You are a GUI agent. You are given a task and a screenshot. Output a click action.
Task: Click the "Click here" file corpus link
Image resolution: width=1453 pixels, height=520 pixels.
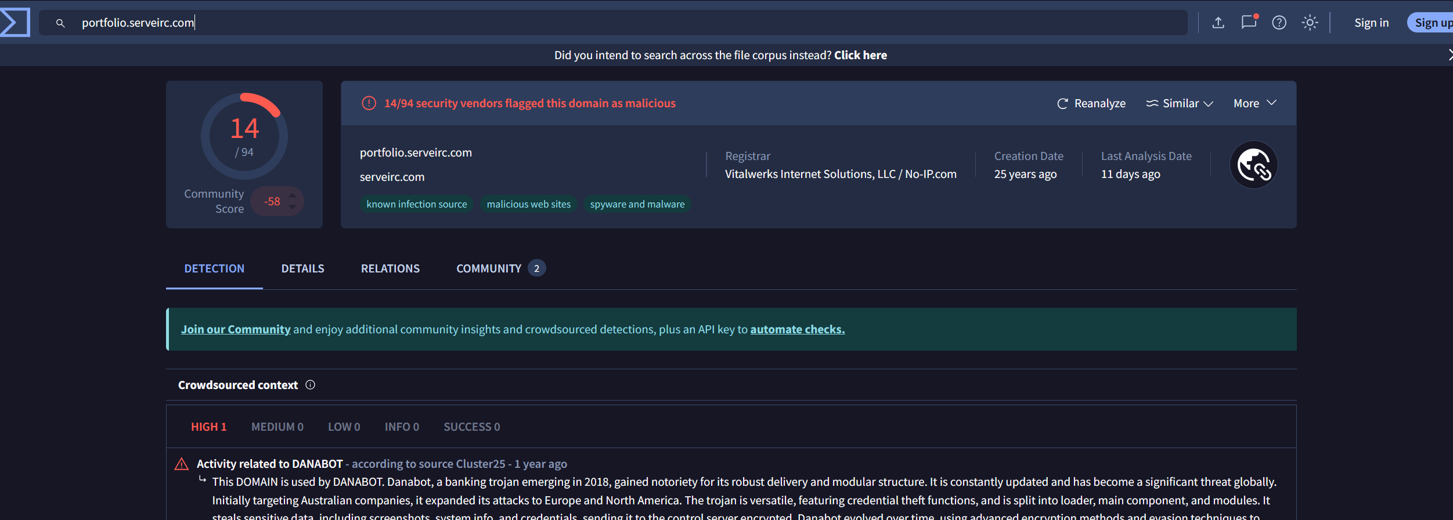(x=860, y=55)
